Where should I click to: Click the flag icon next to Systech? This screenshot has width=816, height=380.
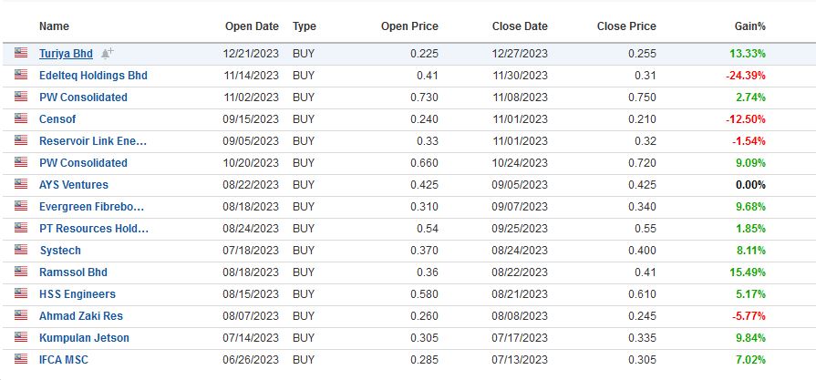pyautogui.click(x=21, y=249)
